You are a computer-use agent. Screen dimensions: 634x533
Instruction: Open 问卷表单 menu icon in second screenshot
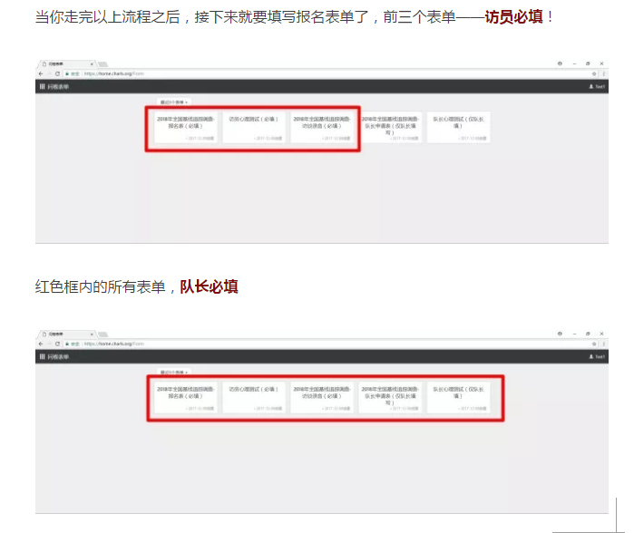point(42,357)
